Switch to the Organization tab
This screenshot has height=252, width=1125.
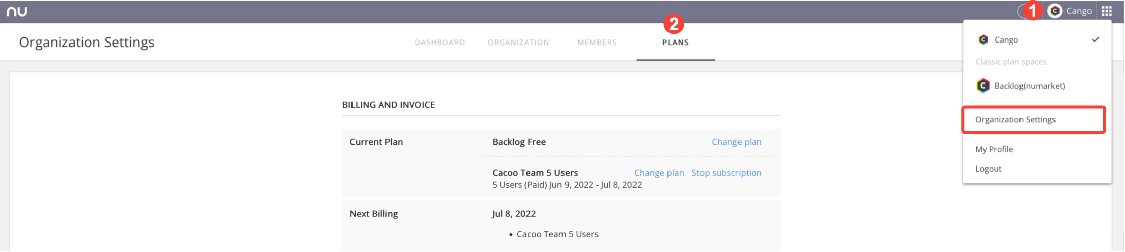[x=518, y=43]
